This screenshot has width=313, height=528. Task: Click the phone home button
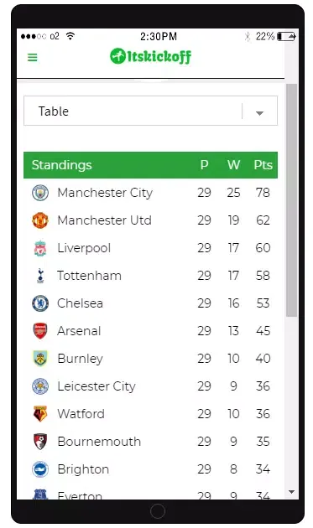point(158,511)
